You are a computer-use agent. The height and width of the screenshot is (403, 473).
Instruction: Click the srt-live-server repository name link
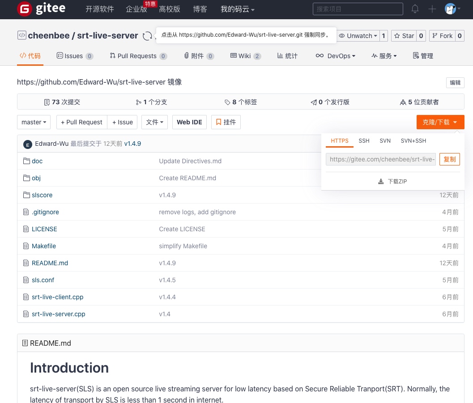click(x=107, y=36)
